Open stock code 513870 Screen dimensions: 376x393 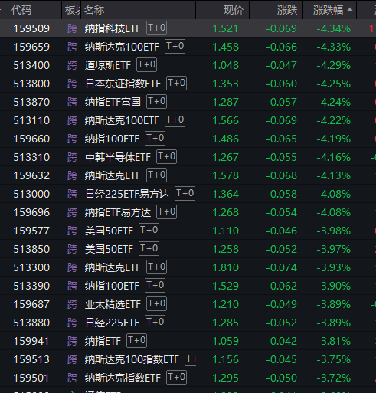coord(31,102)
